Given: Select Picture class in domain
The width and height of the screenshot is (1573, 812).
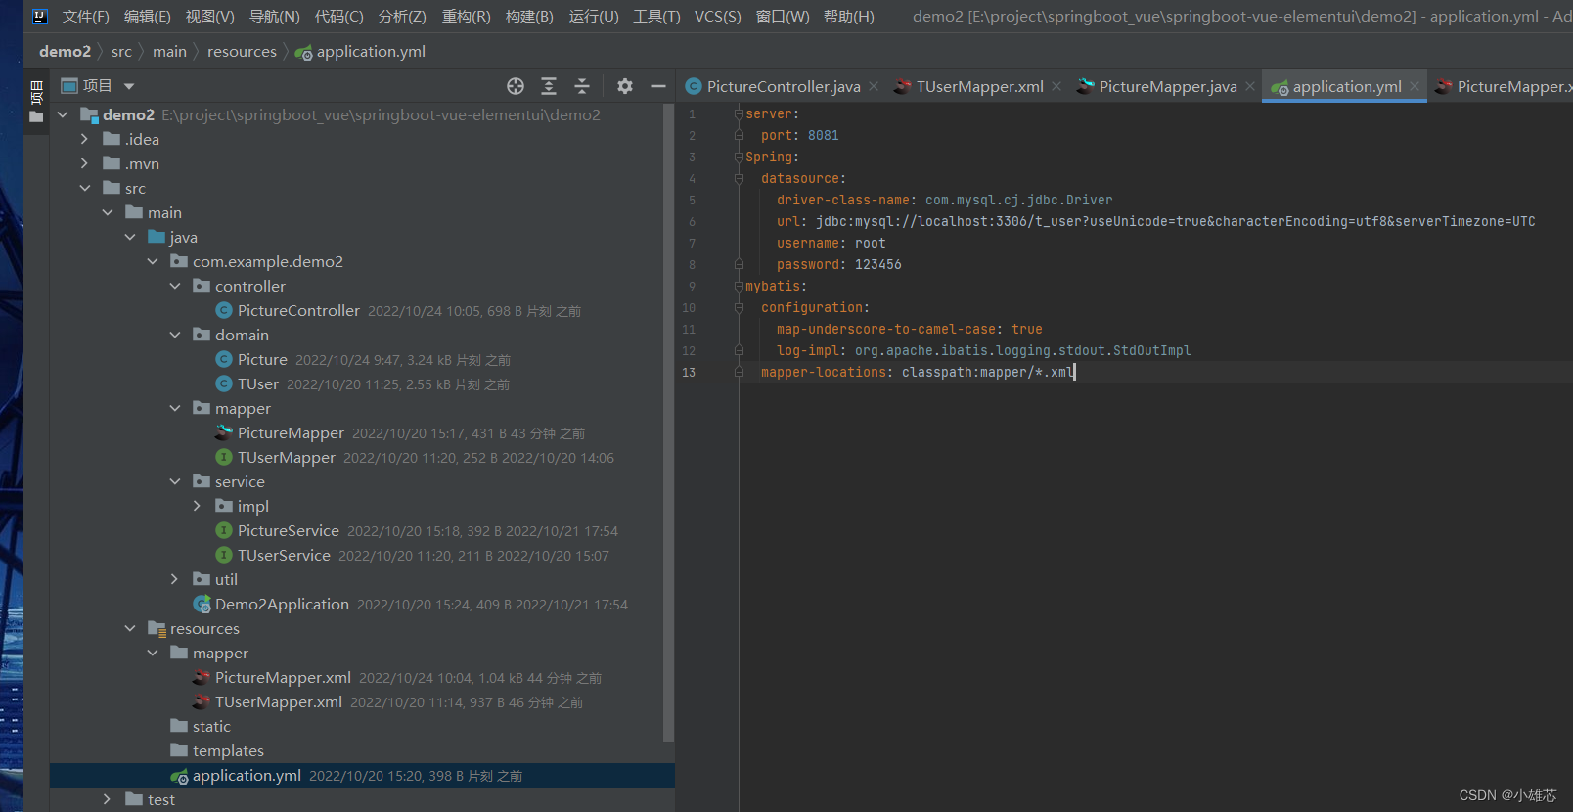Looking at the screenshot, I should (x=262, y=359).
